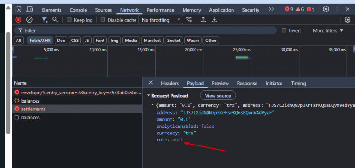Filter requests by Font type
This screenshot has width=355, height=168.
coord(100,41)
